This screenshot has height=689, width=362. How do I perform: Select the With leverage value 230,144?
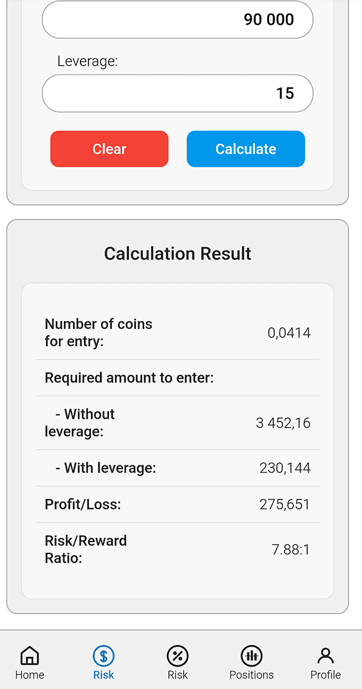(285, 468)
